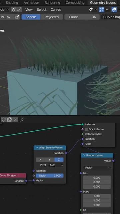The height and width of the screenshot is (214, 120).
Task: Click the ID input socket
Action: click(x=81, y=210)
